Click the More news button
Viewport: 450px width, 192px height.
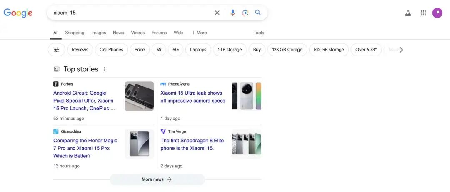pyautogui.click(x=157, y=179)
